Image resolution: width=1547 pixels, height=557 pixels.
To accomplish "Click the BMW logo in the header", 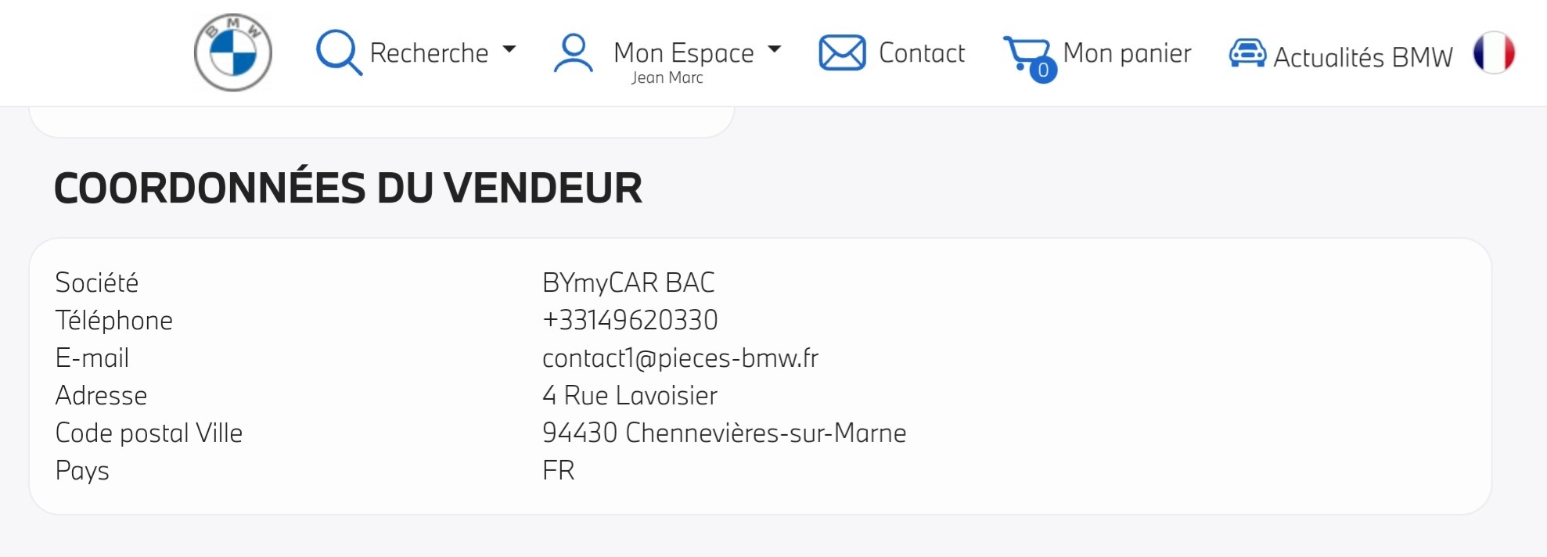I will [x=233, y=52].
